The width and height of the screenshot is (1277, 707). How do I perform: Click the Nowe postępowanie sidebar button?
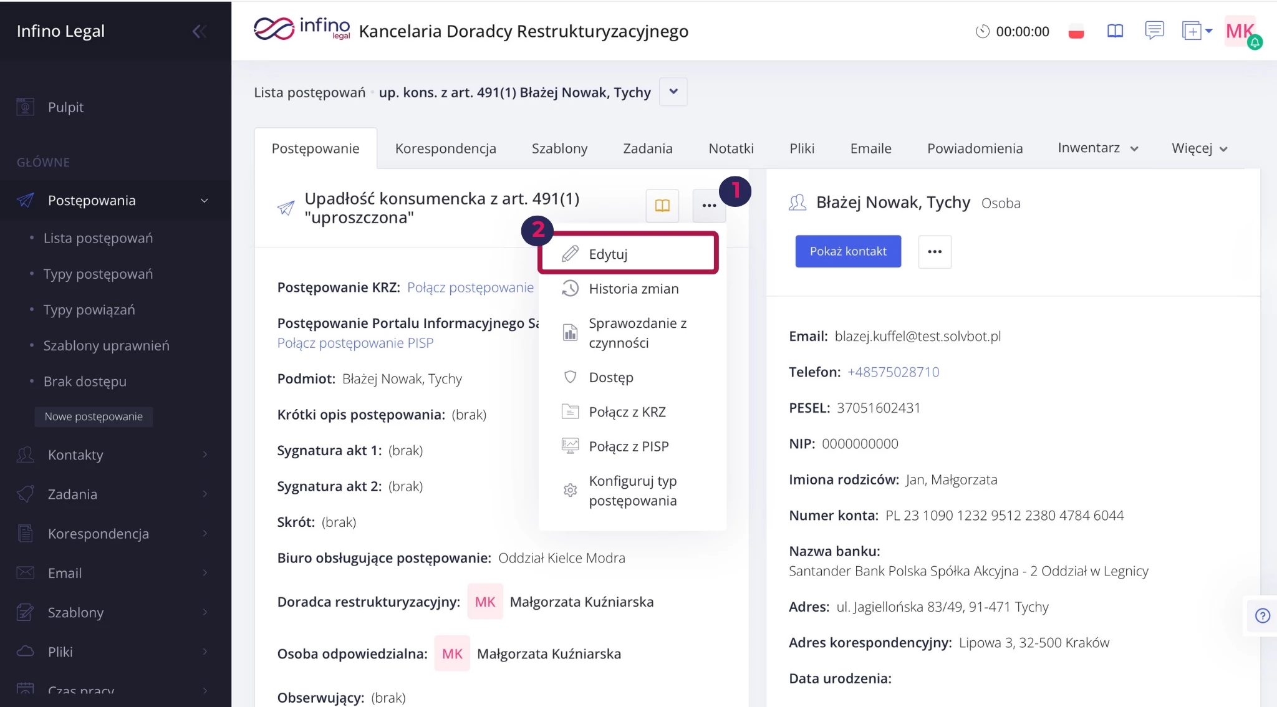coord(94,416)
